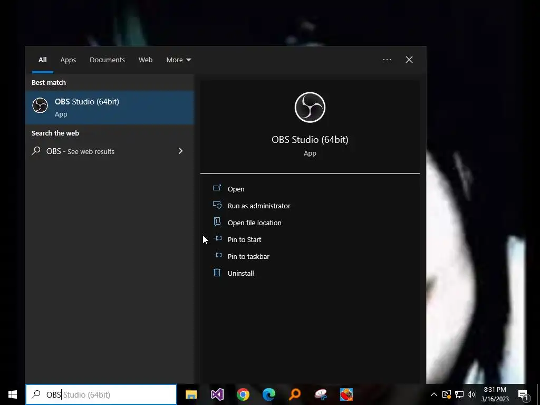This screenshot has height=405, width=540.
Task: Click the OBS Studio (64bit) title in details
Action: [x=310, y=139]
